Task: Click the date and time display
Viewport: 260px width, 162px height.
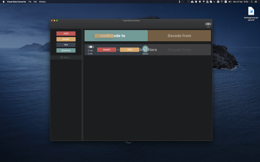Action: click(240, 2)
